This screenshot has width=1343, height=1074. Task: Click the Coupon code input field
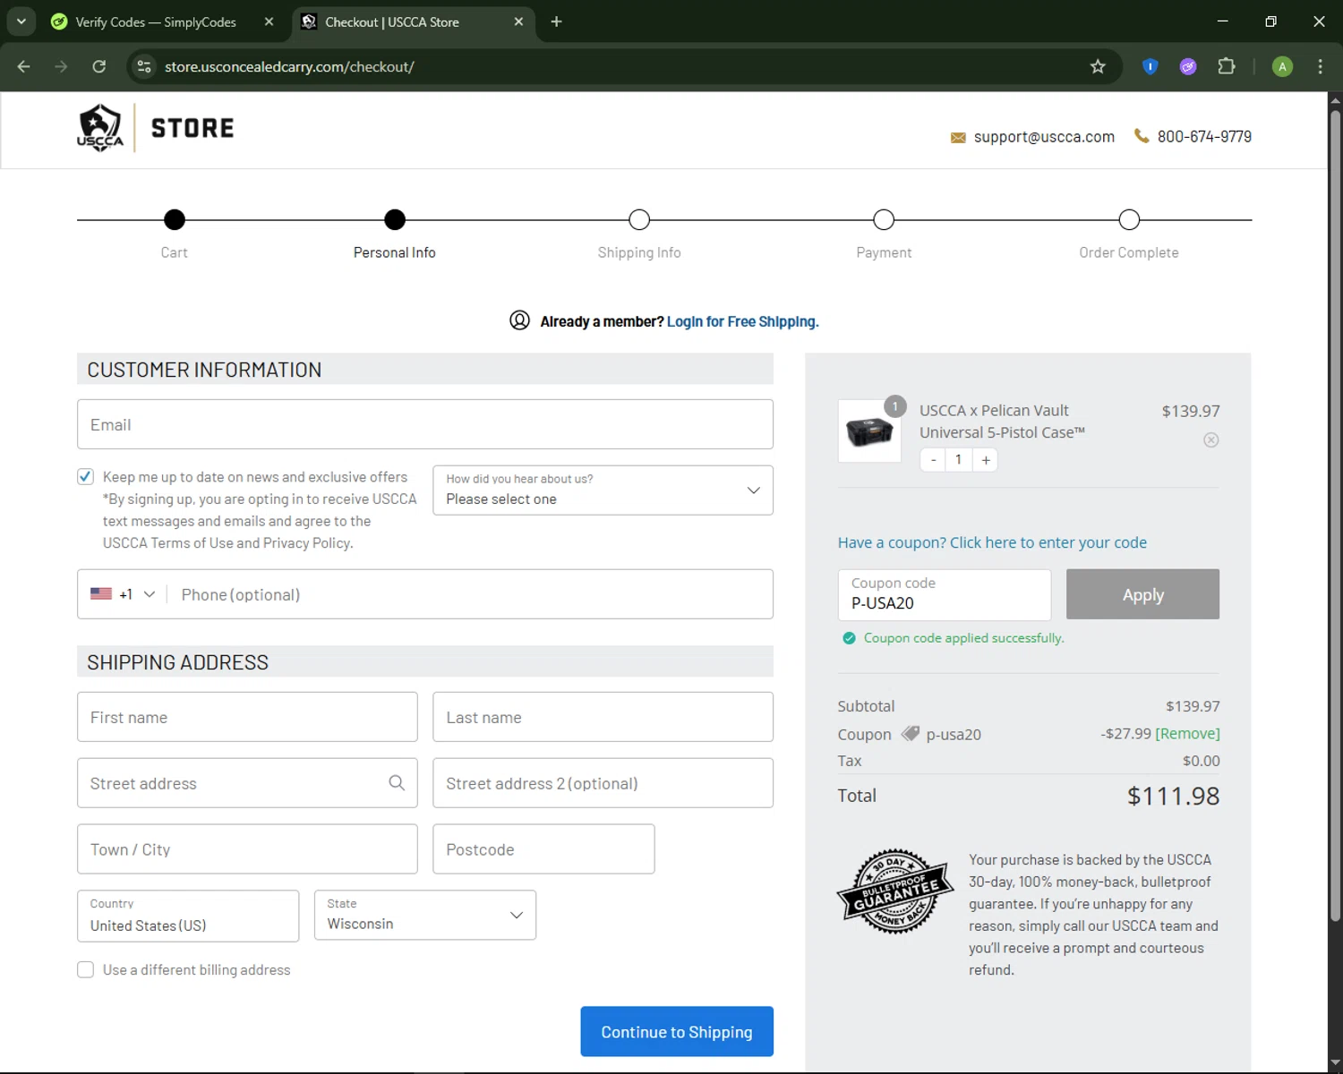point(945,594)
